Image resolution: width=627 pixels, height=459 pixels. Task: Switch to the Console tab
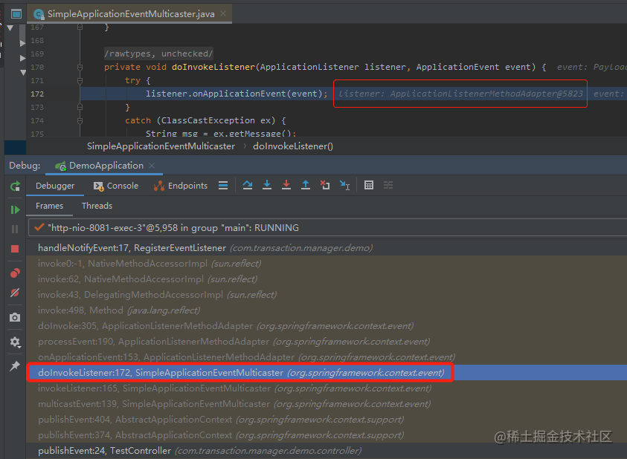point(116,186)
